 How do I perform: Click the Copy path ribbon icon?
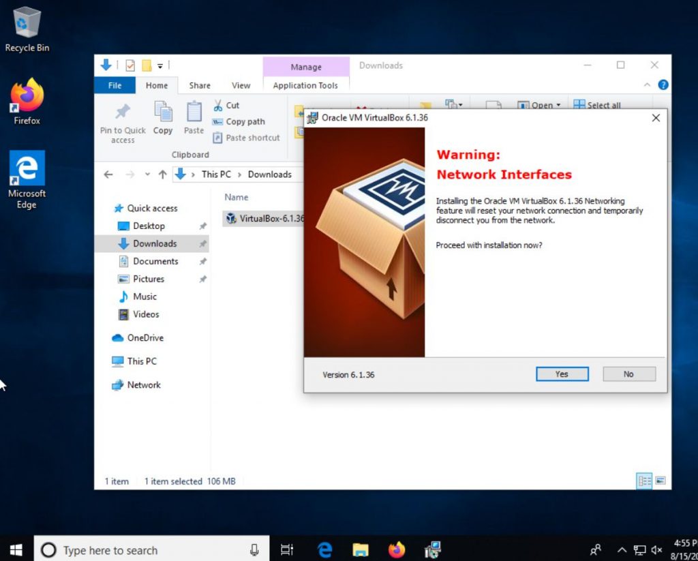pos(239,121)
